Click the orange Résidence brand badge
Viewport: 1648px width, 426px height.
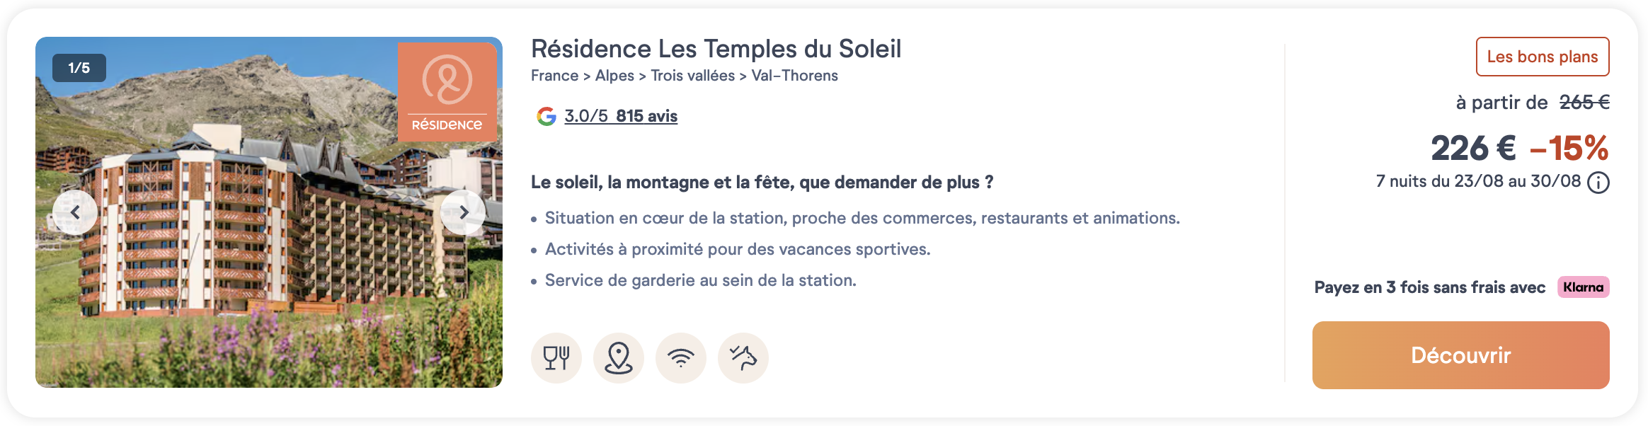(447, 91)
